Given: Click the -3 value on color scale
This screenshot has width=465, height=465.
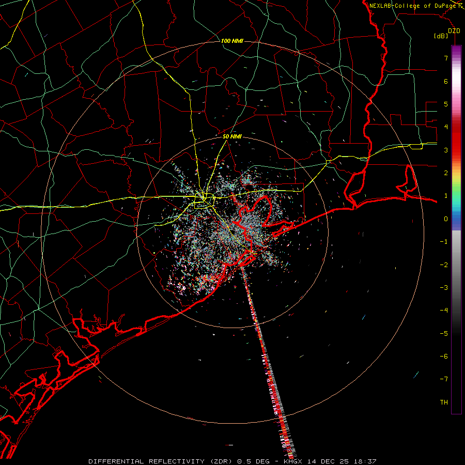Looking at the screenshot, I should [444, 288].
